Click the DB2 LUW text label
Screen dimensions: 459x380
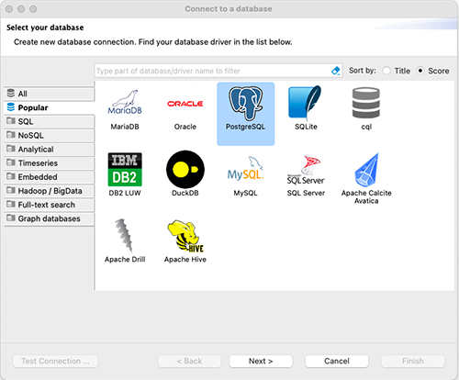point(125,193)
